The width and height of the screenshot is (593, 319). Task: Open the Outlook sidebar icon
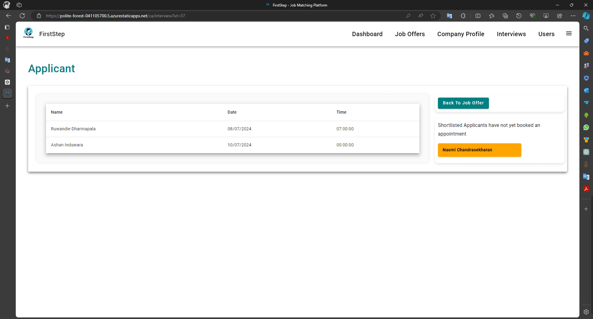pos(587,90)
